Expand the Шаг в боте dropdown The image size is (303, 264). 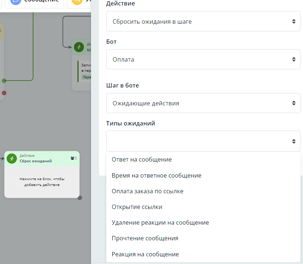click(x=203, y=103)
